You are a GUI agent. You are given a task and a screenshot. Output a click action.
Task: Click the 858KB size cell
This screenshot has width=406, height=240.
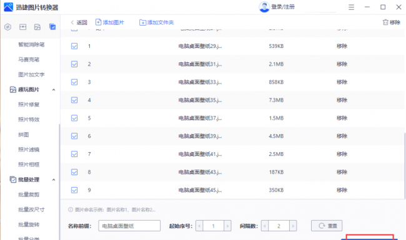pyautogui.click(x=276, y=82)
